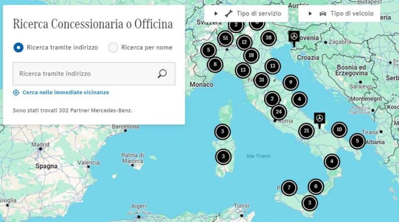This screenshot has width=399, height=222.
Task: Open the cluster marker 24 near Roma
Action: pyautogui.click(x=279, y=112)
